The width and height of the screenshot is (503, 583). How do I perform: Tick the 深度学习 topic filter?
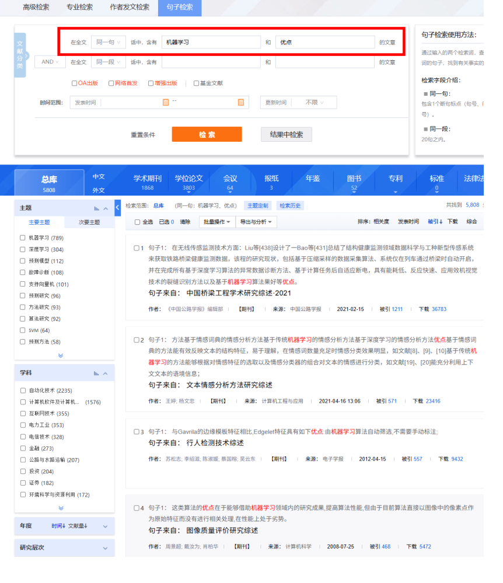23,249
